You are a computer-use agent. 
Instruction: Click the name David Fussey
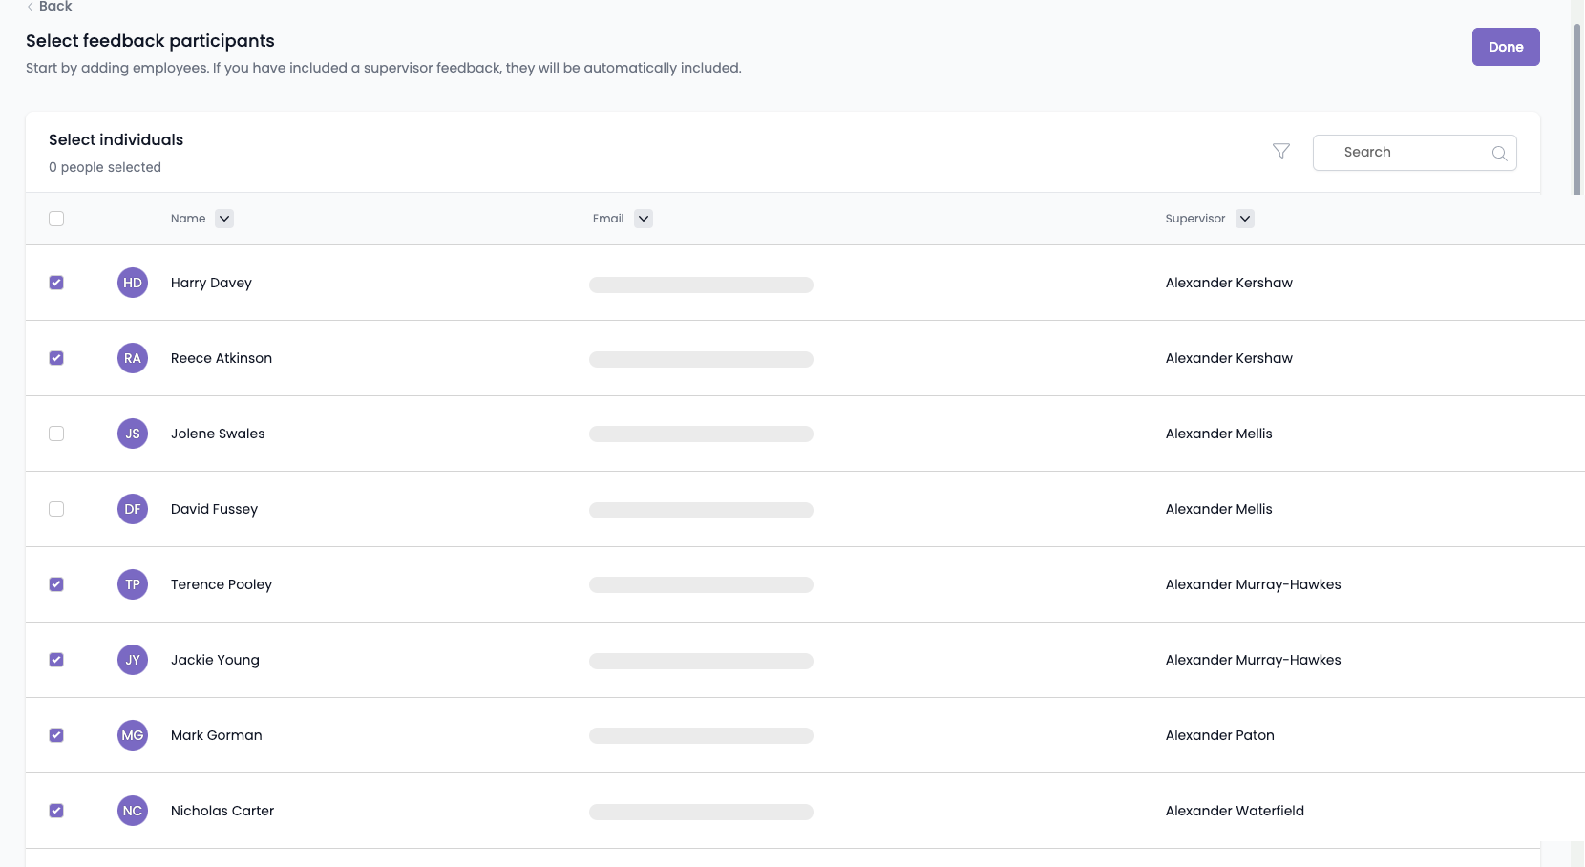[x=214, y=509]
